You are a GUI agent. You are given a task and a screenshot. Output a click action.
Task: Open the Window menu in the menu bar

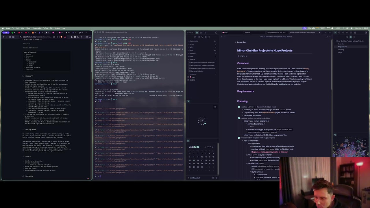coord(57,28)
